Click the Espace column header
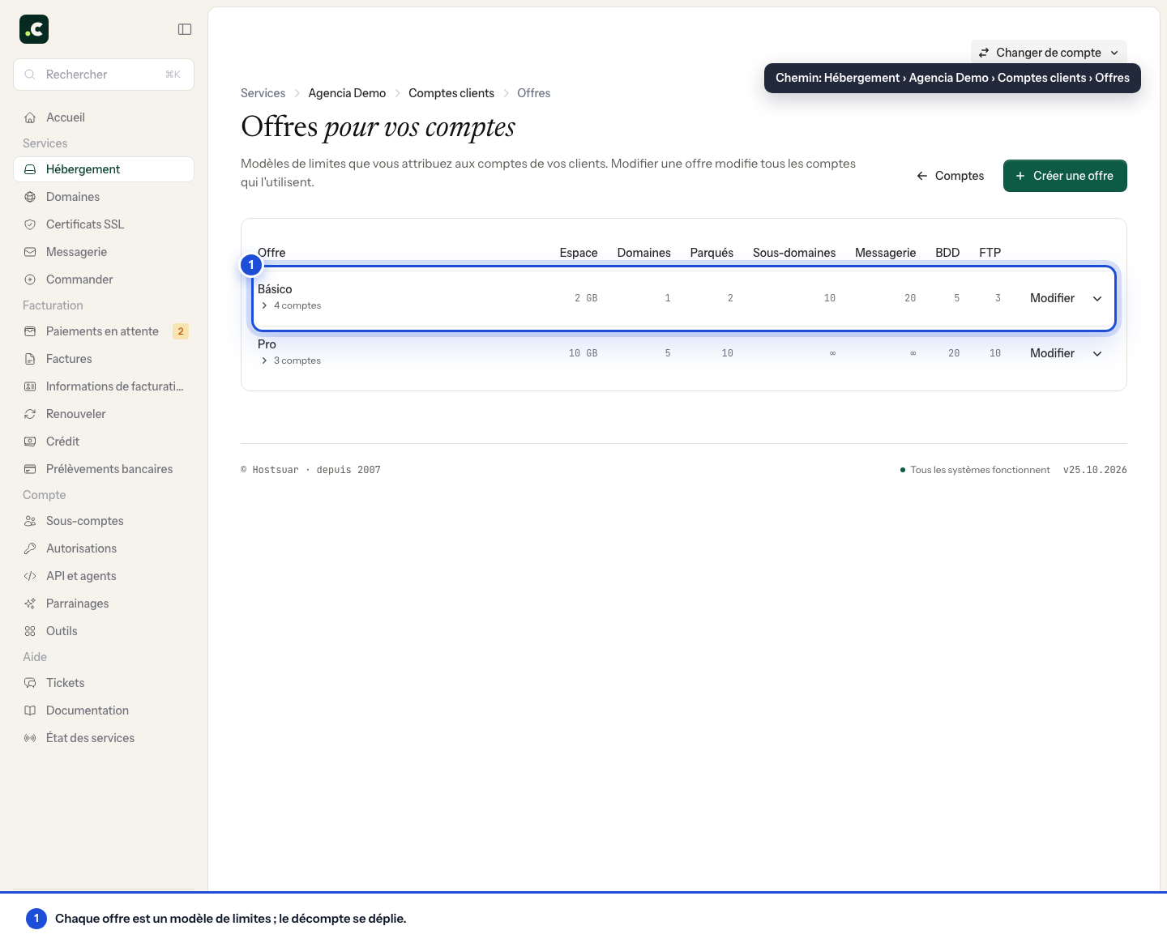Viewport: 1167px width, 943px height. (579, 253)
